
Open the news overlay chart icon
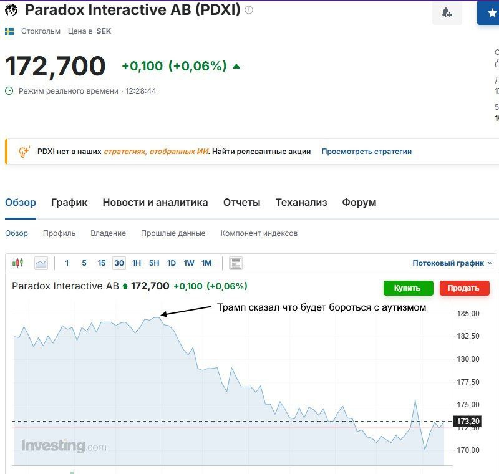coord(236,263)
